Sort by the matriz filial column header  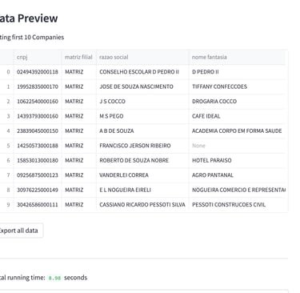(x=79, y=57)
